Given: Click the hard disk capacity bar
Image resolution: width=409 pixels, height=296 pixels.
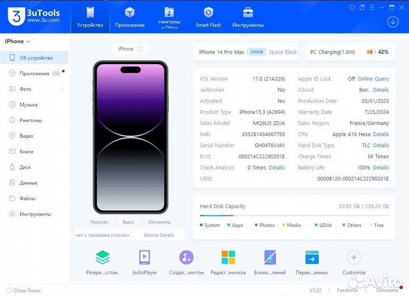Looking at the screenshot, I should click(294, 216).
